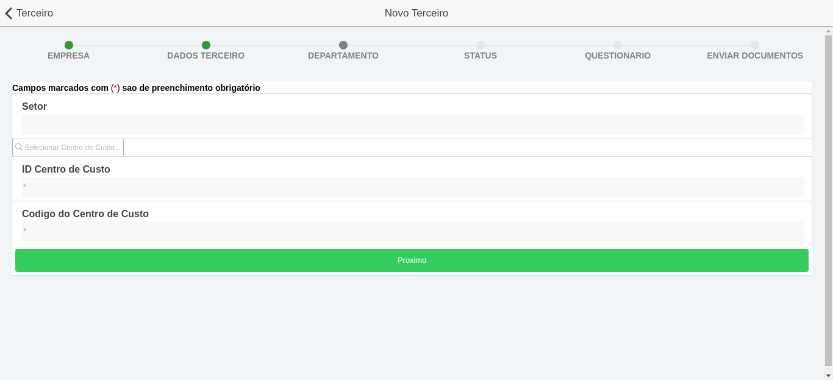Click the Terceiro back link text
This screenshot has height=380, width=833.
pos(35,13)
